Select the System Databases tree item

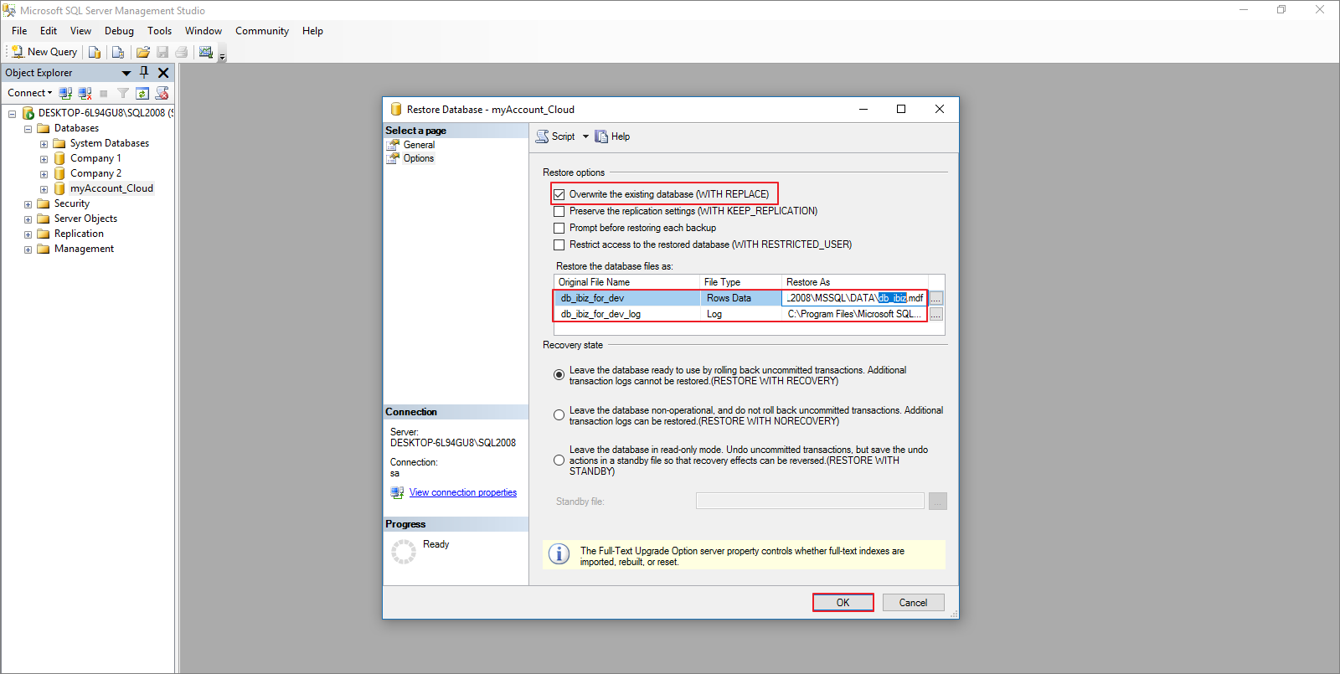(110, 143)
